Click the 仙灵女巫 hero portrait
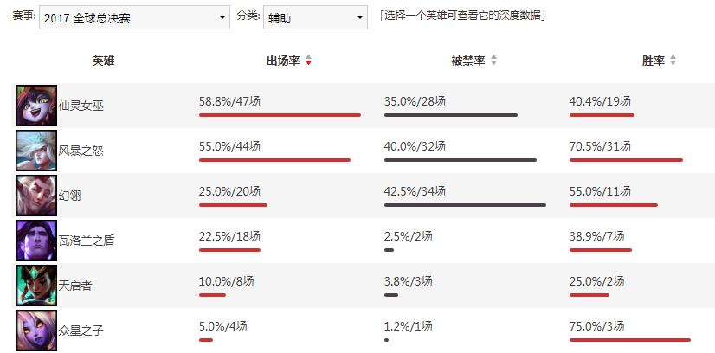Viewport: 715px width, 353px height. (x=36, y=106)
